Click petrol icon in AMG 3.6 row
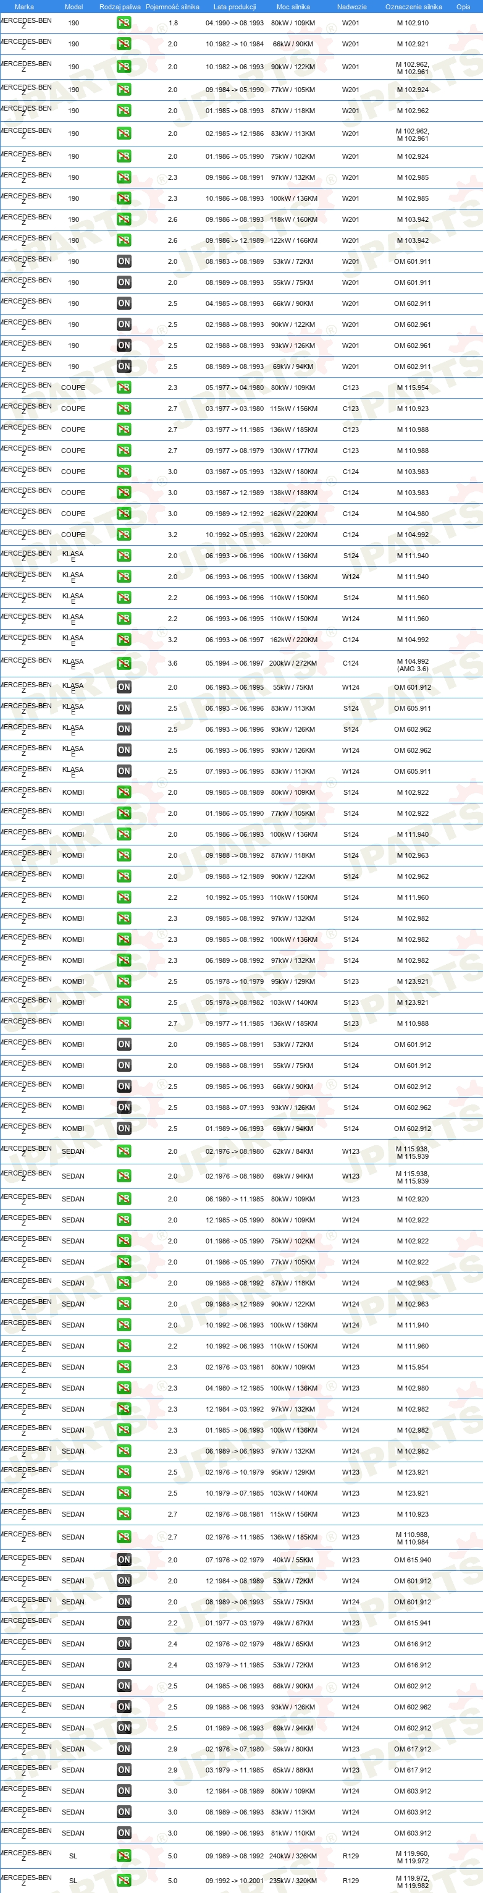The image size is (483, 1893). [124, 664]
